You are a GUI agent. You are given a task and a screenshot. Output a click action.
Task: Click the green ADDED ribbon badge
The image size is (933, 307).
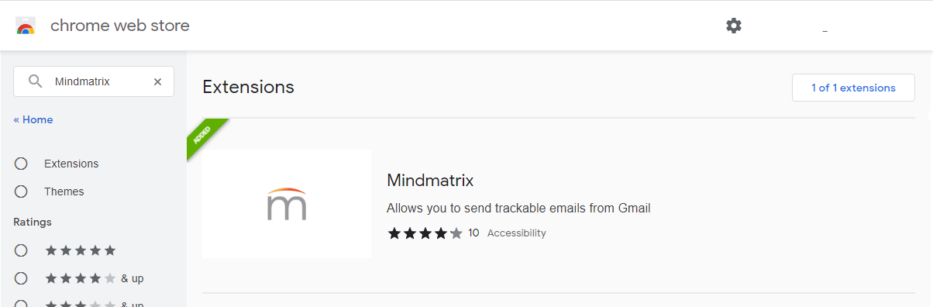pyautogui.click(x=204, y=136)
